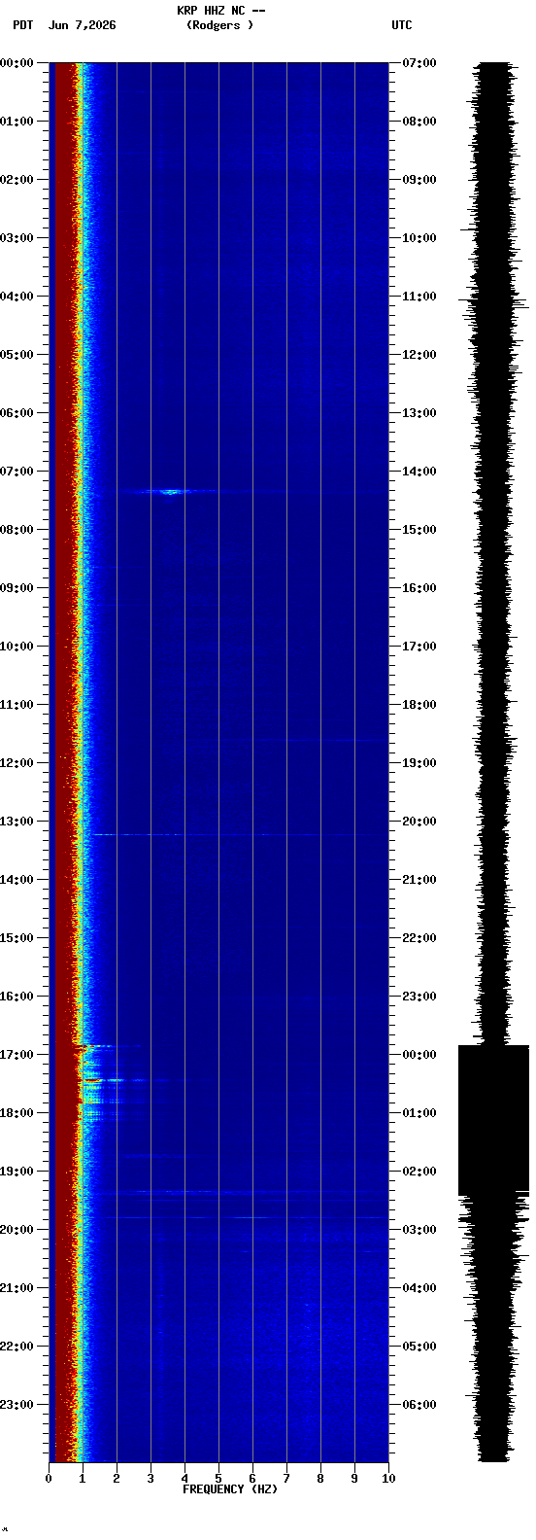Click the 17:00 label on the PDT axis

(17, 1055)
